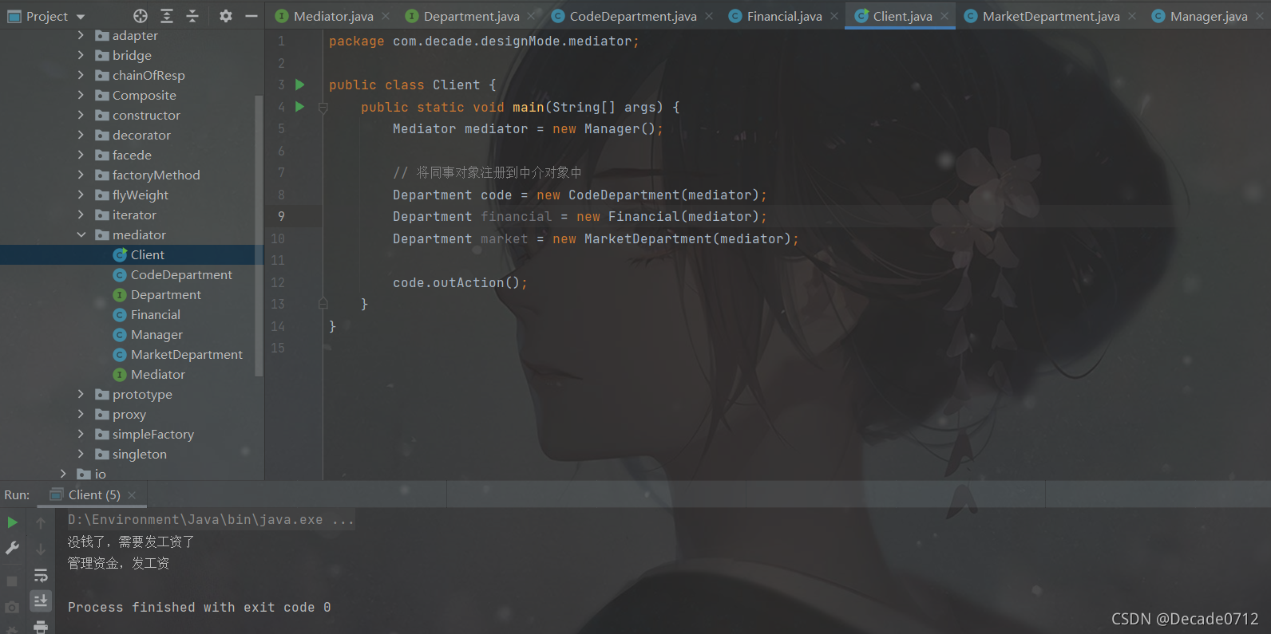Open Financial class in tree

pyautogui.click(x=156, y=314)
